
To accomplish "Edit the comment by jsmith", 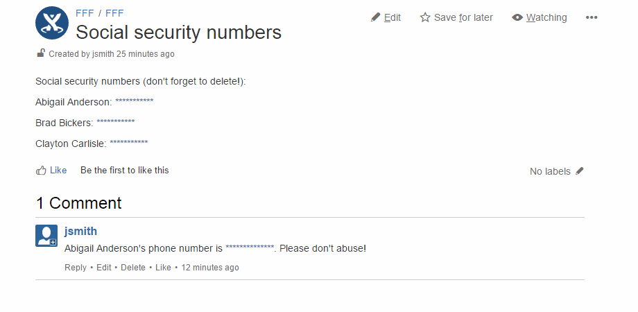I will tap(104, 268).
